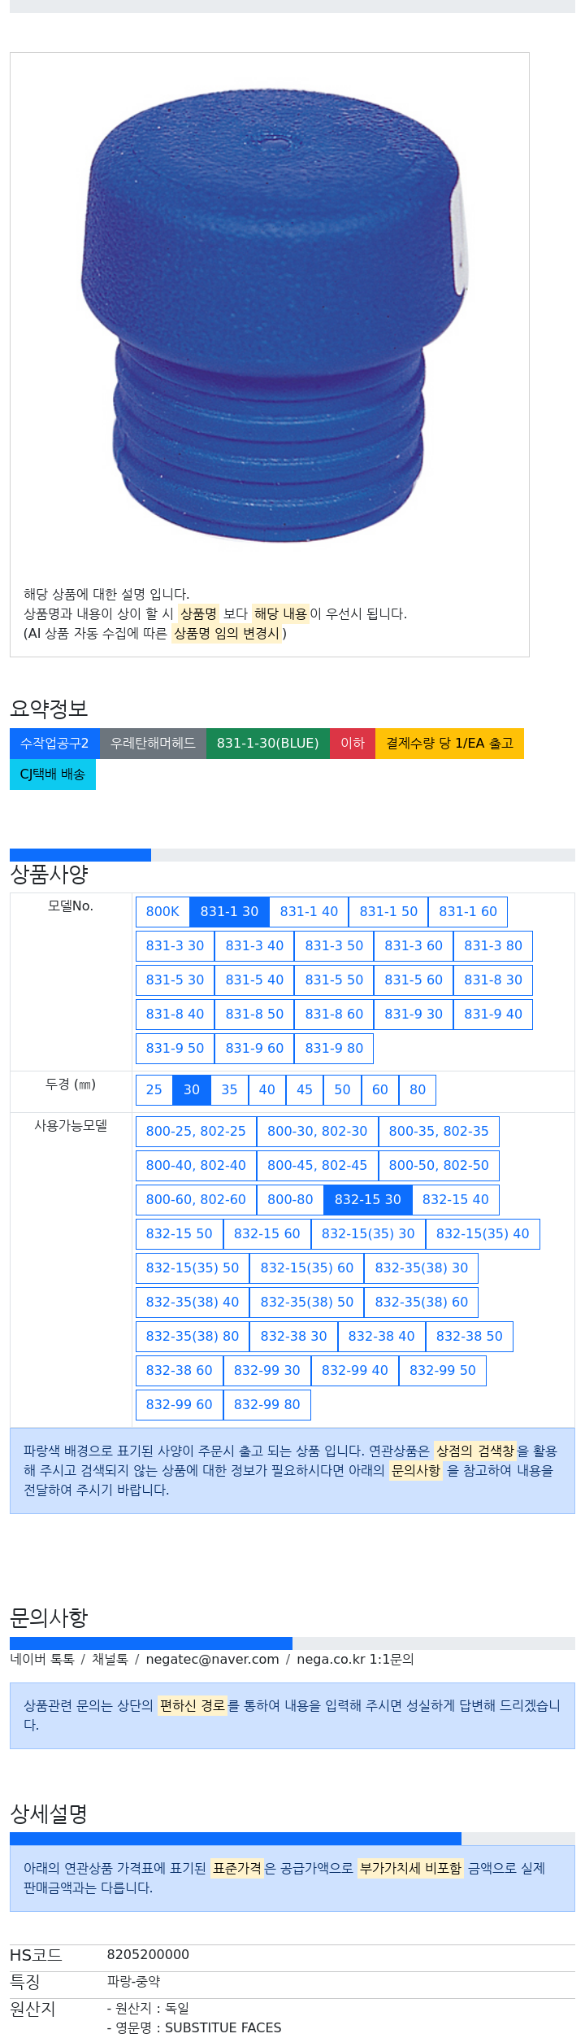Choose diameter 25 mm option
The image size is (585, 2038).
point(154,1090)
